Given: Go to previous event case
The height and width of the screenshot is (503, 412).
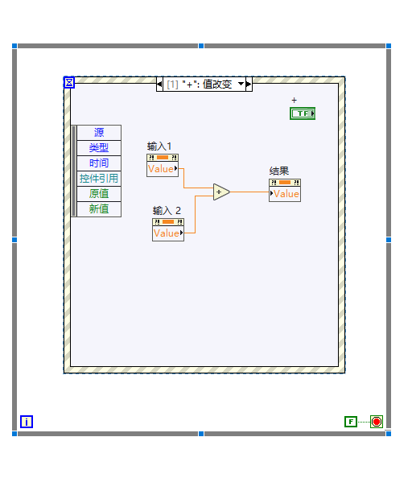Looking at the screenshot, I should 159,85.
